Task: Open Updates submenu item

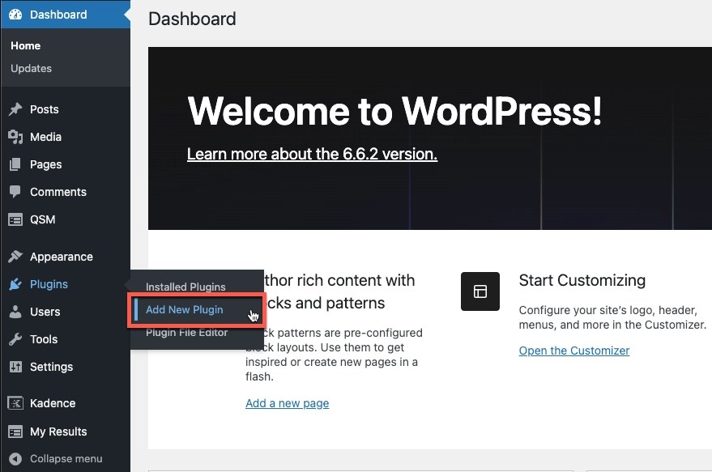Action: (32, 69)
